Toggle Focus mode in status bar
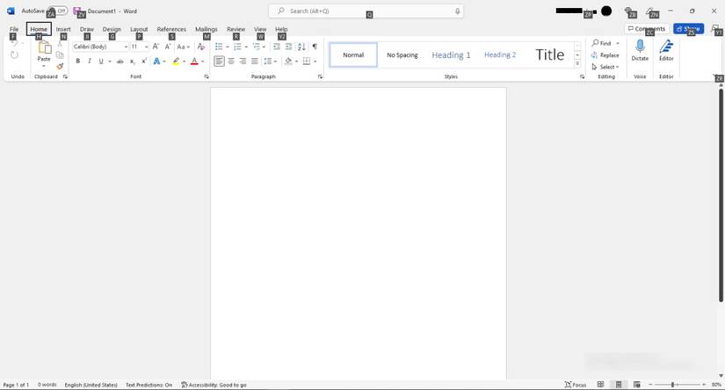 point(576,385)
